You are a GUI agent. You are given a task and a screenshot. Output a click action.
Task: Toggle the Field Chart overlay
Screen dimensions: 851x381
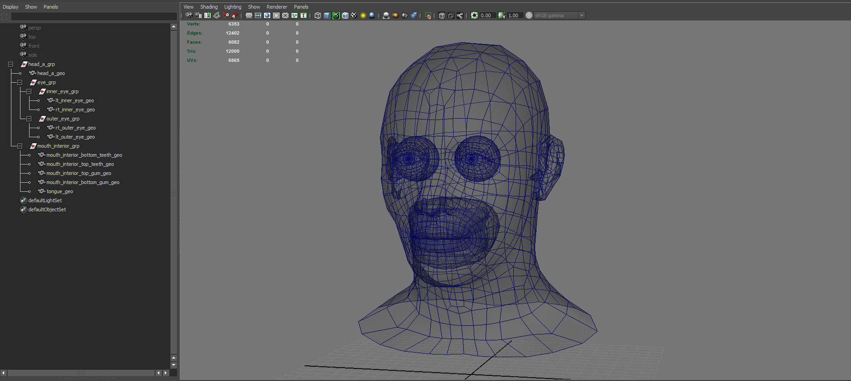click(x=285, y=15)
